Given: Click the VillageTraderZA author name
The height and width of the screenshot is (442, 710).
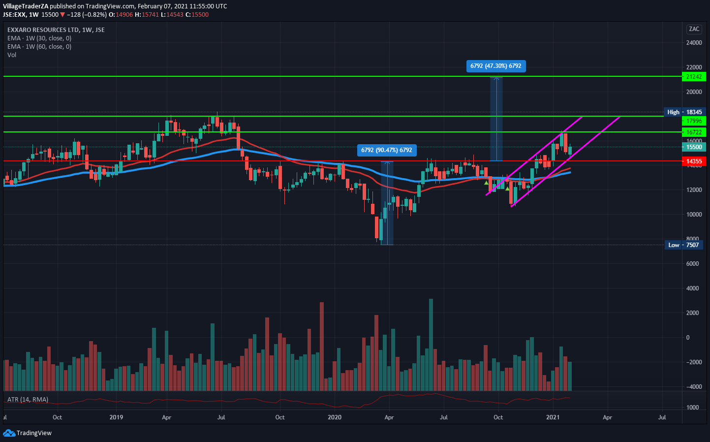Looking at the screenshot, I should (26, 6).
